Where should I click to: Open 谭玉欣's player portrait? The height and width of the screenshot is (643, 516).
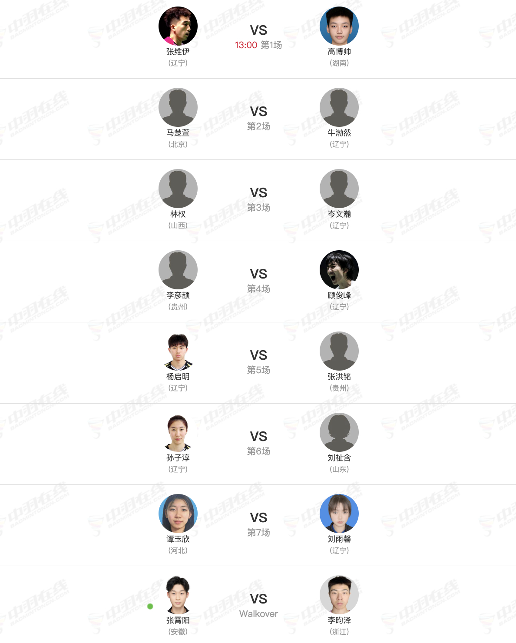point(178,514)
